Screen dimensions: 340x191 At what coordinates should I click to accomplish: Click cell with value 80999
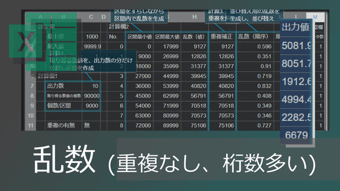(x=167, y=116)
